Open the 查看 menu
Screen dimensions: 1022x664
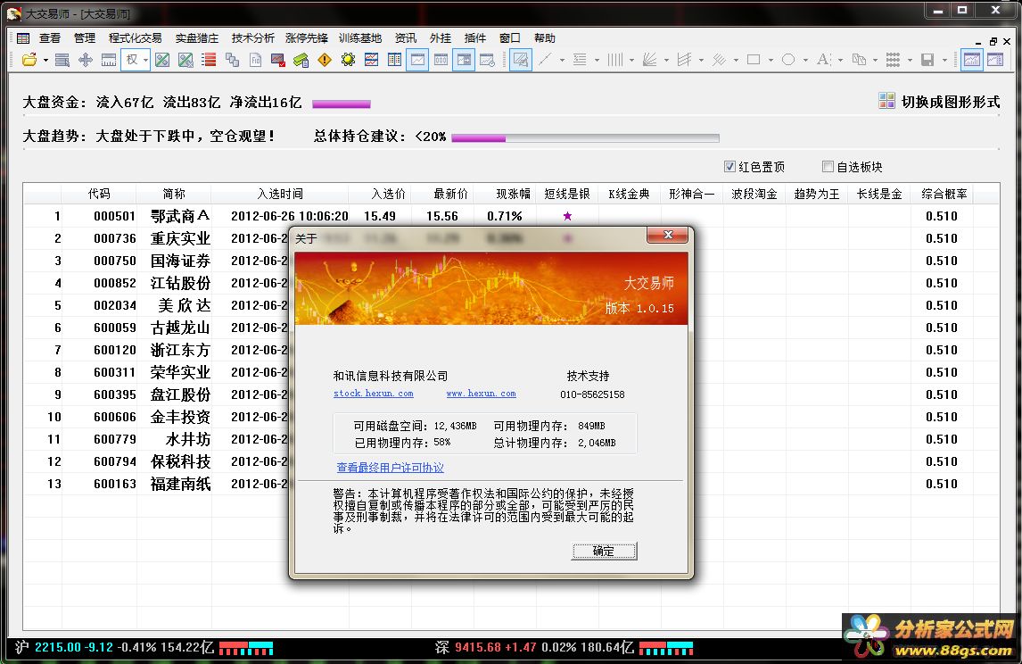pyautogui.click(x=50, y=37)
